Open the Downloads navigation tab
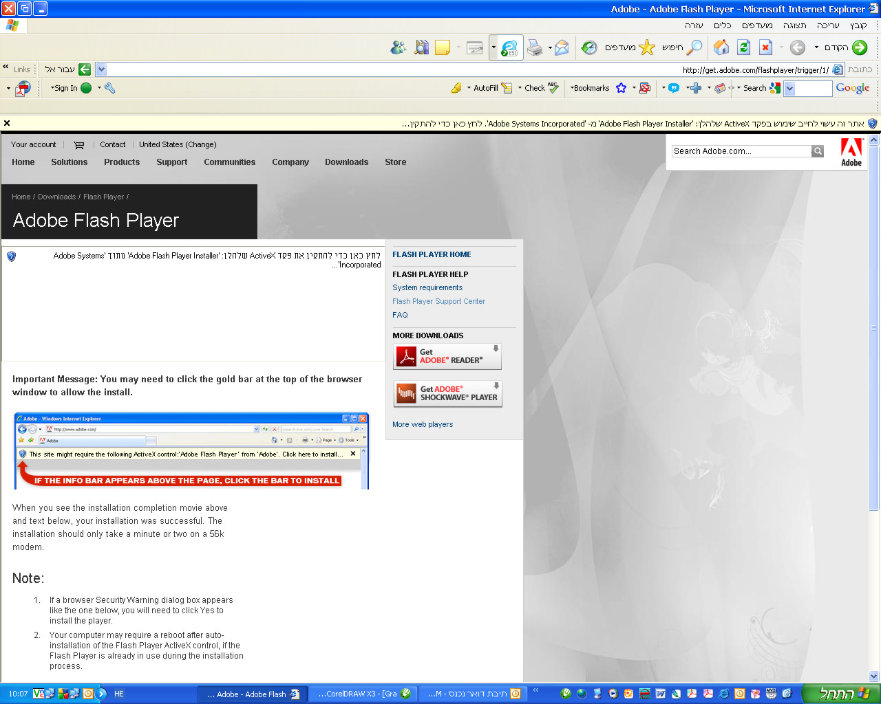 point(346,162)
